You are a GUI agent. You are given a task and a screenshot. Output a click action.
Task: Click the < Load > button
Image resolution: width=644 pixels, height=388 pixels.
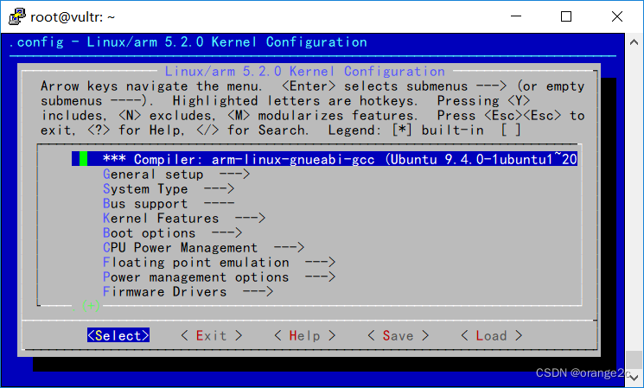[x=491, y=335]
